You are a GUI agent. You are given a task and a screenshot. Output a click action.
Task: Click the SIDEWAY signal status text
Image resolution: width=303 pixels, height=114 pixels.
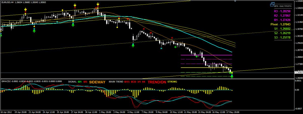pos(97,82)
